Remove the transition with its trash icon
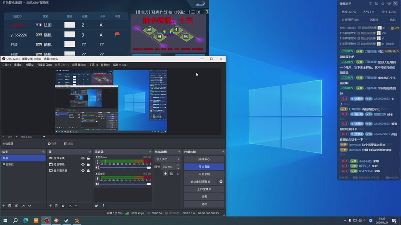This screenshot has height=225, width=401. pos(172,173)
